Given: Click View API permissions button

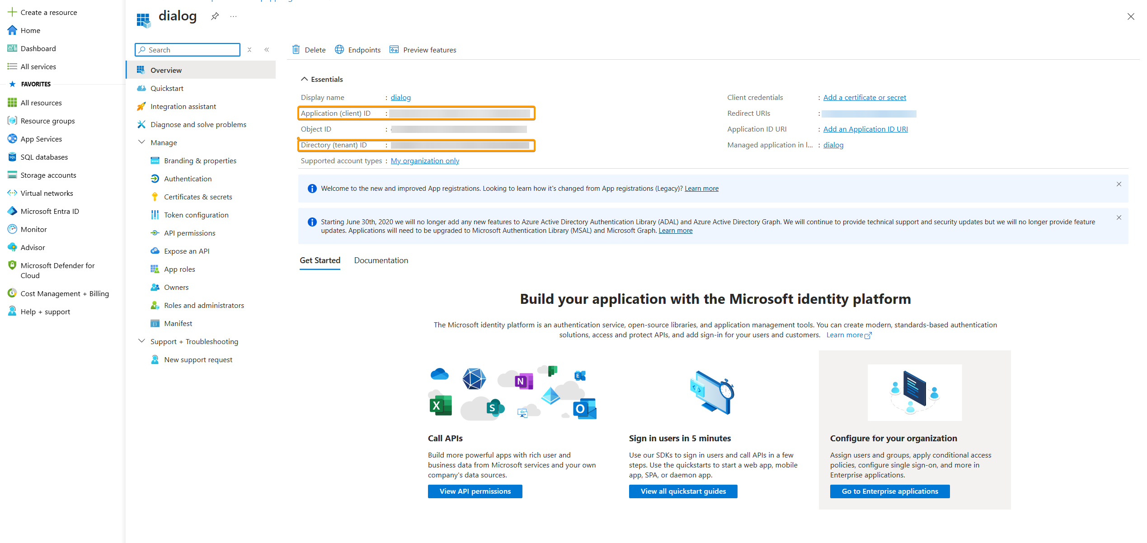Looking at the screenshot, I should (x=475, y=491).
